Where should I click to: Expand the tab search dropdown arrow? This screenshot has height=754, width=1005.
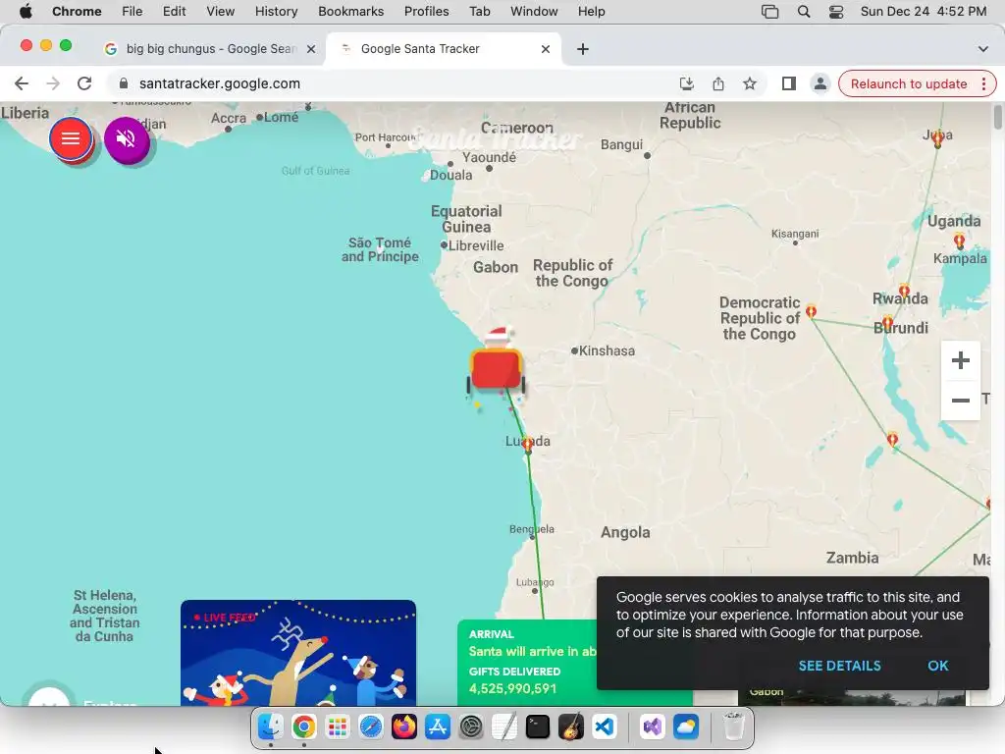click(x=982, y=49)
